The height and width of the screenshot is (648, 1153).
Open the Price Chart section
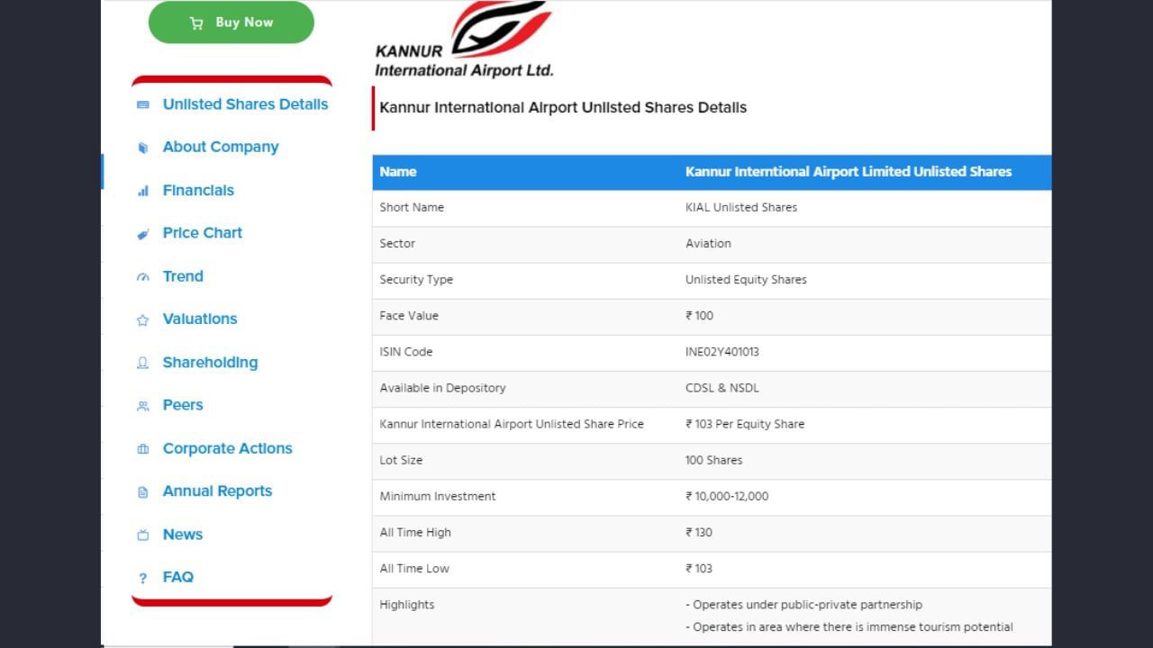[x=203, y=232]
